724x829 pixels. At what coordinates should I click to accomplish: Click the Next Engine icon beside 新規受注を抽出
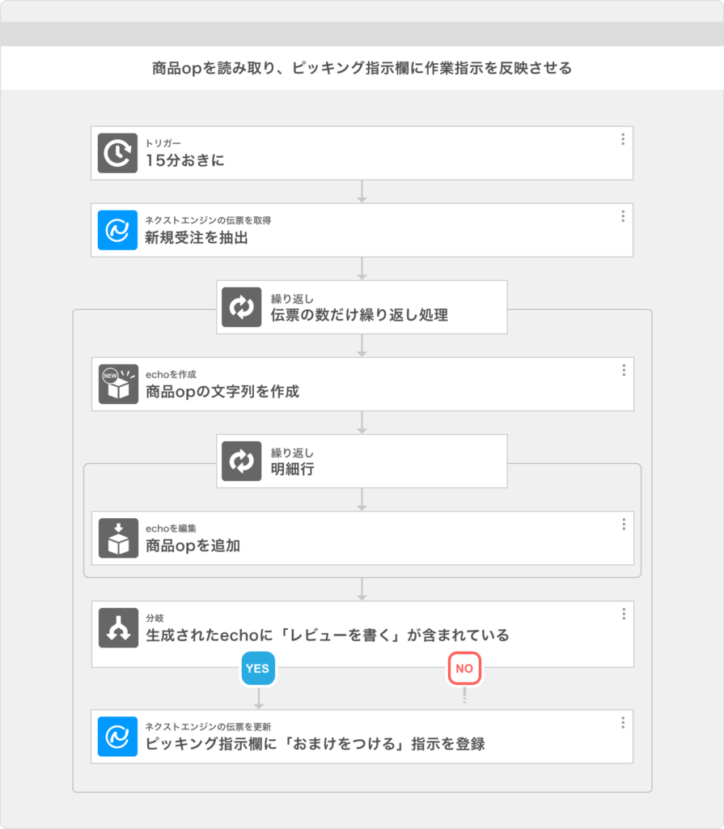point(117,231)
